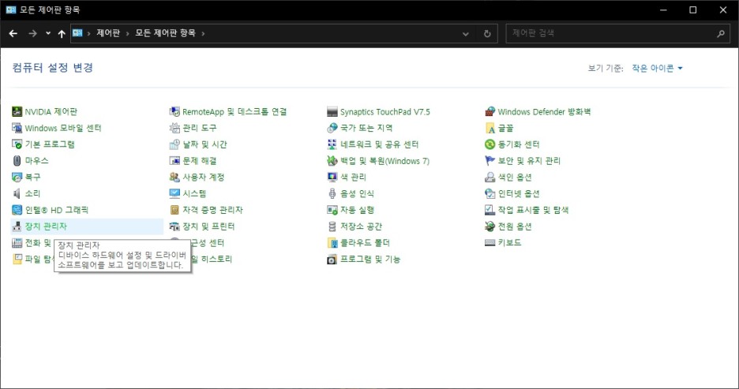Expand chevron after 모든 제어판 항목 breadcrumb
This screenshot has width=739, height=389.
click(203, 33)
